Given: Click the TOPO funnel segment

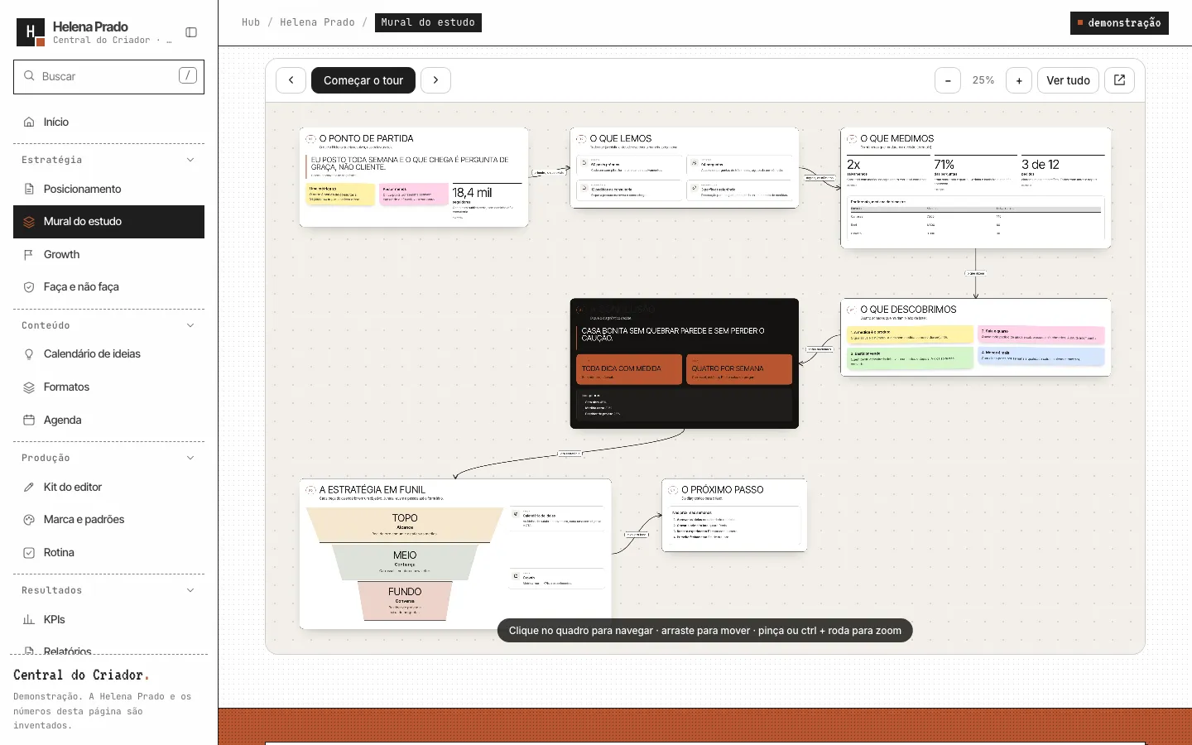Looking at the screenshot, I should coord(405,525).
